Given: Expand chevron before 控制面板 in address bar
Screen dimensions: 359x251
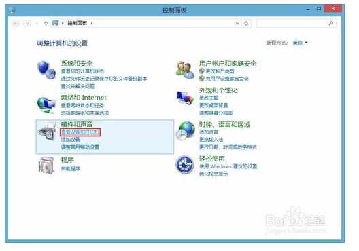Looking at the screenshot, I should (63, 23).
